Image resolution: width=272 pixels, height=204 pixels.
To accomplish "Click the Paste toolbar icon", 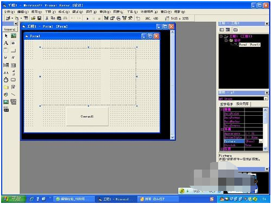I will click(x=59, y=18).
